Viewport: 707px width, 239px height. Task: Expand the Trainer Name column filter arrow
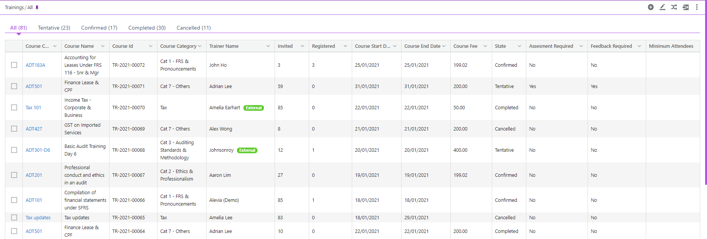click(268, 46)
